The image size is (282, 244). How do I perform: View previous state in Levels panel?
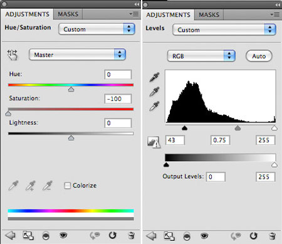pyautogui.click(x=236, y=236)
